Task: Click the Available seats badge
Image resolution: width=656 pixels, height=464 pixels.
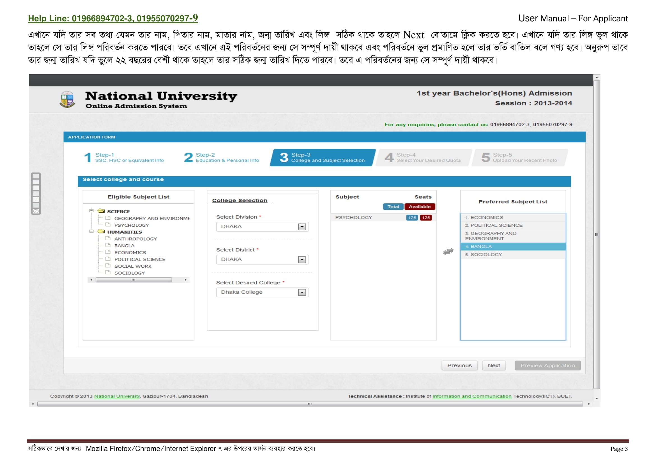Action: (x=419, y=206)
